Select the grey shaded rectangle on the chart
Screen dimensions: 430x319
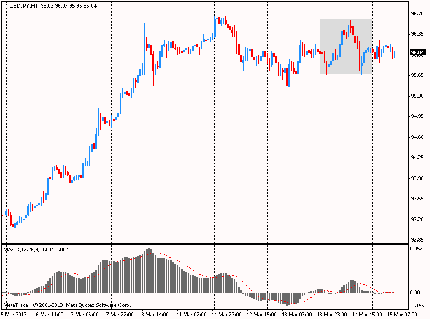(346, 47)
